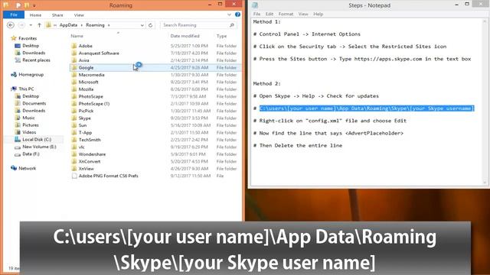The height and width of the screenshot is (275, 490).
Task: Sort by the Name column header
Action: pyautogui.click(x=77, y=36)
